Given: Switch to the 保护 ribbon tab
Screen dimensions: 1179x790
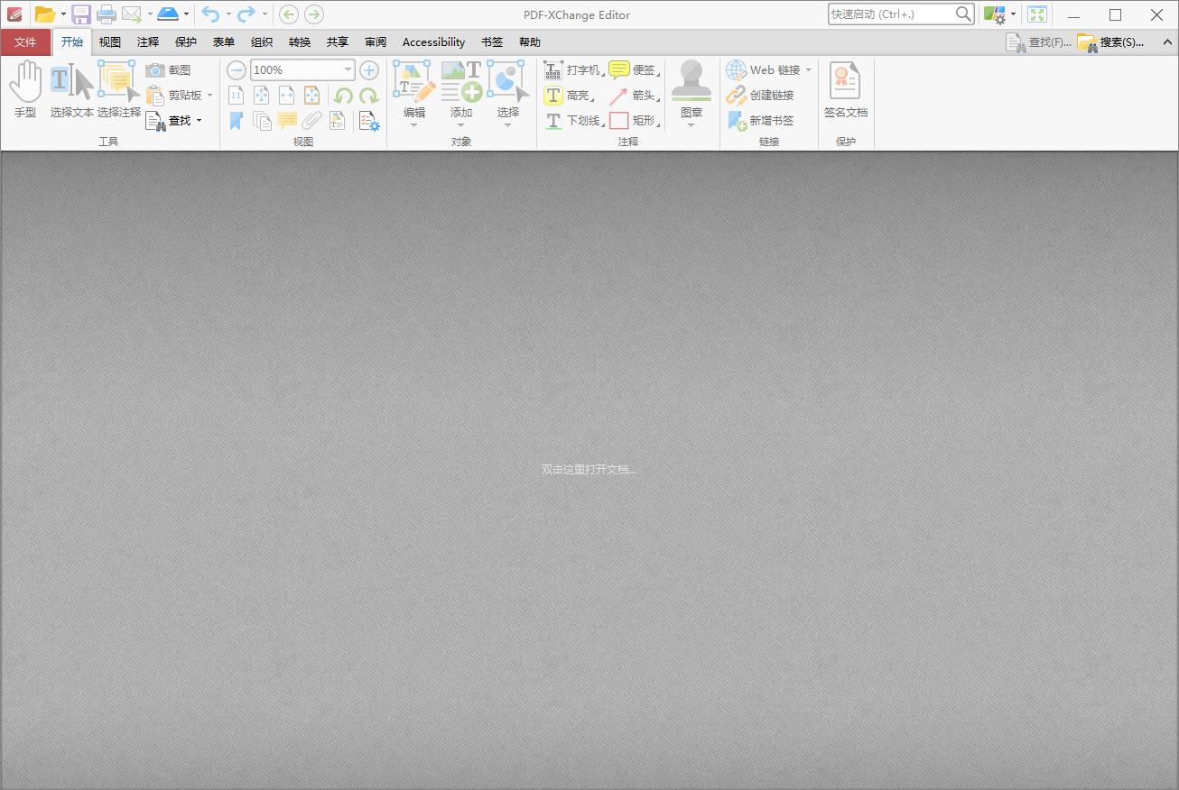Looking at the screenshot, I should click(x=186, y=42).
